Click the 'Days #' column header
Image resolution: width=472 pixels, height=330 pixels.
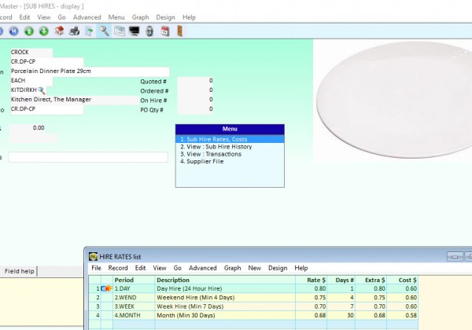click(341, 280)
